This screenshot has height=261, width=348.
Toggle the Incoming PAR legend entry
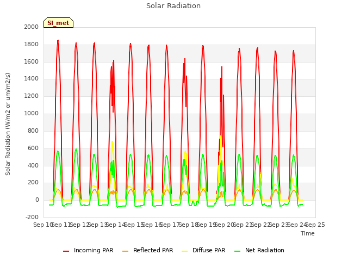88,250
